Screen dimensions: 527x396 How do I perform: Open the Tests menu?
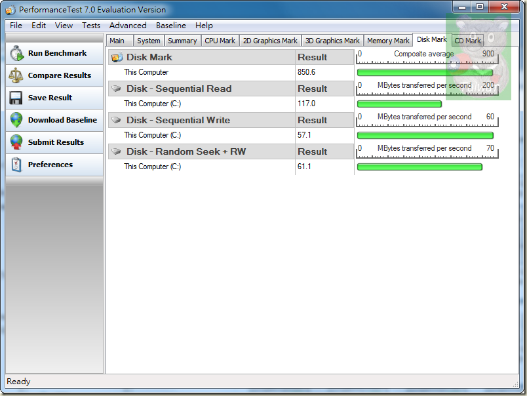91,26
